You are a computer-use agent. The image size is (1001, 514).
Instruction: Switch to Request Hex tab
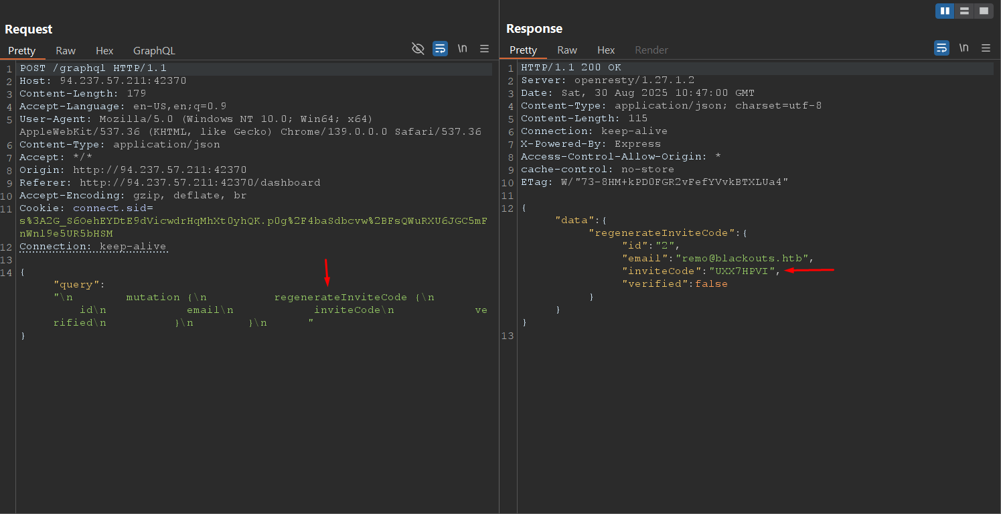pyautogui.click(x=104, y=51)
